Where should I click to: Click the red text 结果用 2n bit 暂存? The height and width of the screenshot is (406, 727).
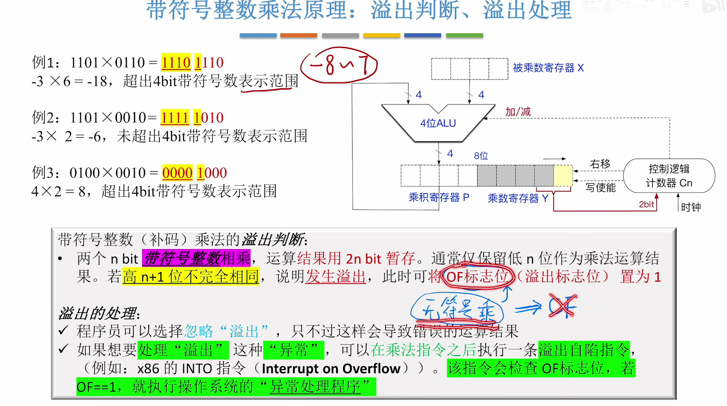356,258
